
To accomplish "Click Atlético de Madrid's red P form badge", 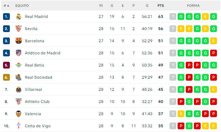I will pyautogui.click(x=214, y=53).
